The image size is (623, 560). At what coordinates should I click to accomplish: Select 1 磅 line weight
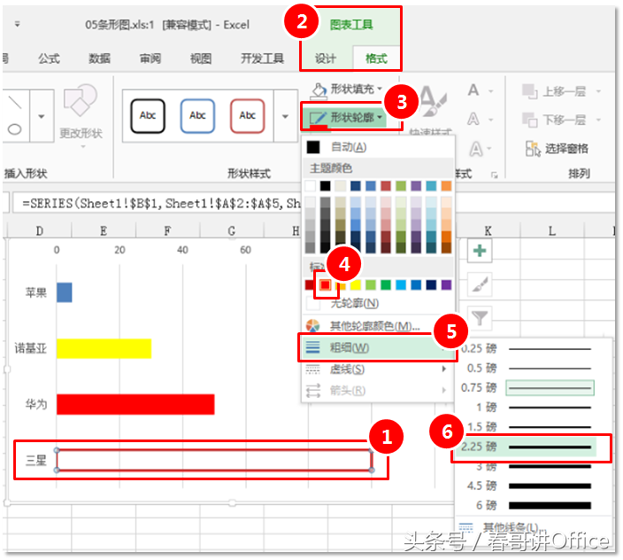[527, 408]
